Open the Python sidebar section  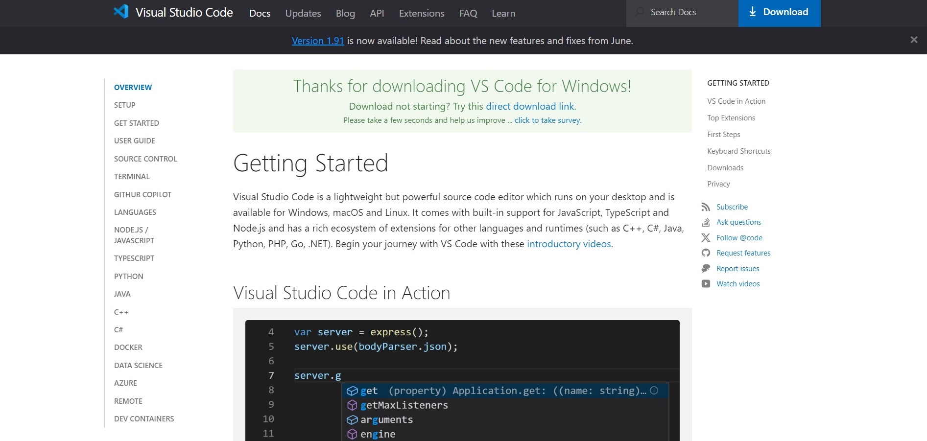click(x=129, y=277)
